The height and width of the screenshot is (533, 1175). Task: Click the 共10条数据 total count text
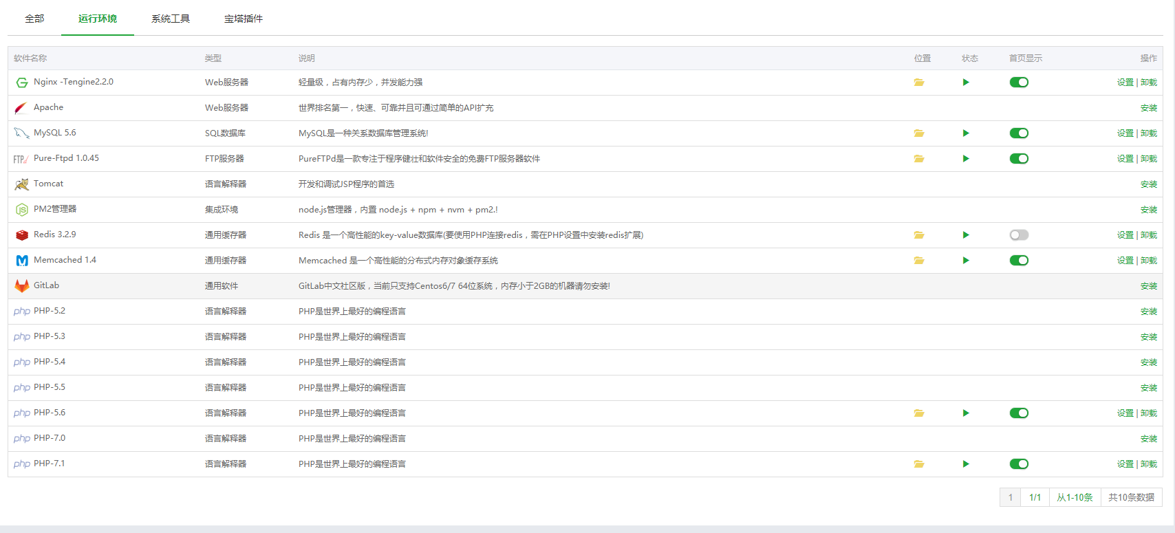(1132, 497)
